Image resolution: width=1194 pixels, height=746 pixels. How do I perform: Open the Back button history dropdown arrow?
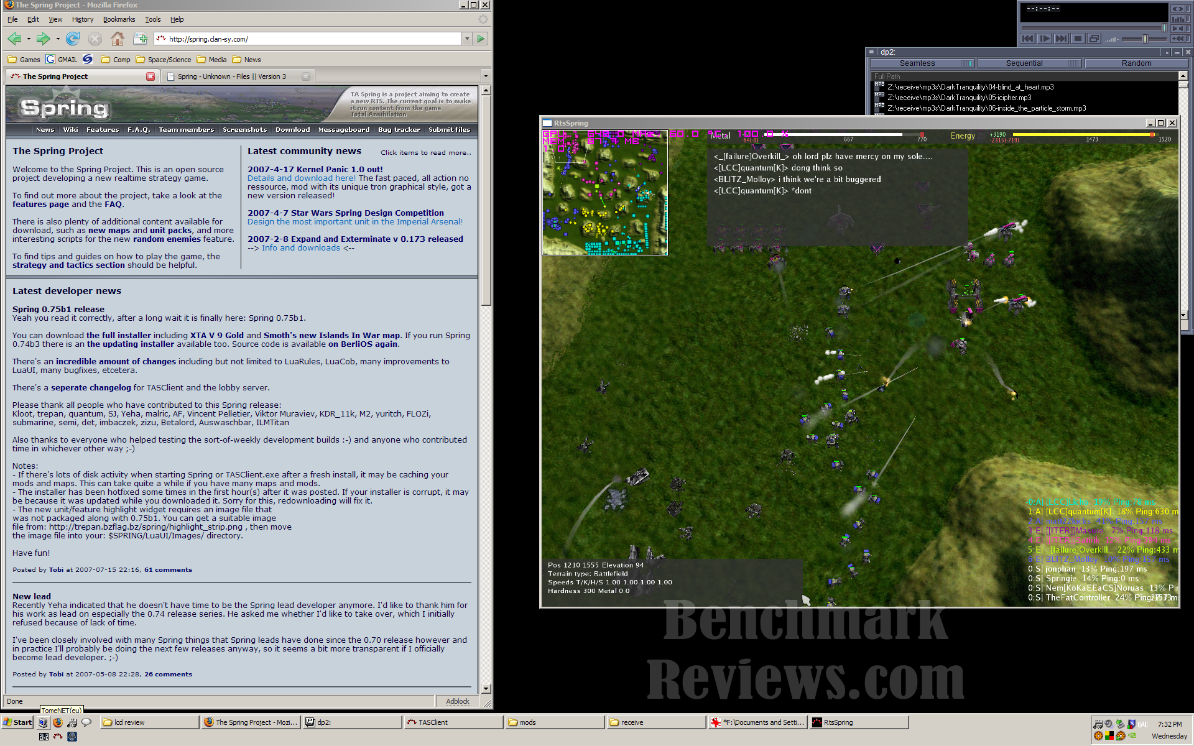click(29, 39)
